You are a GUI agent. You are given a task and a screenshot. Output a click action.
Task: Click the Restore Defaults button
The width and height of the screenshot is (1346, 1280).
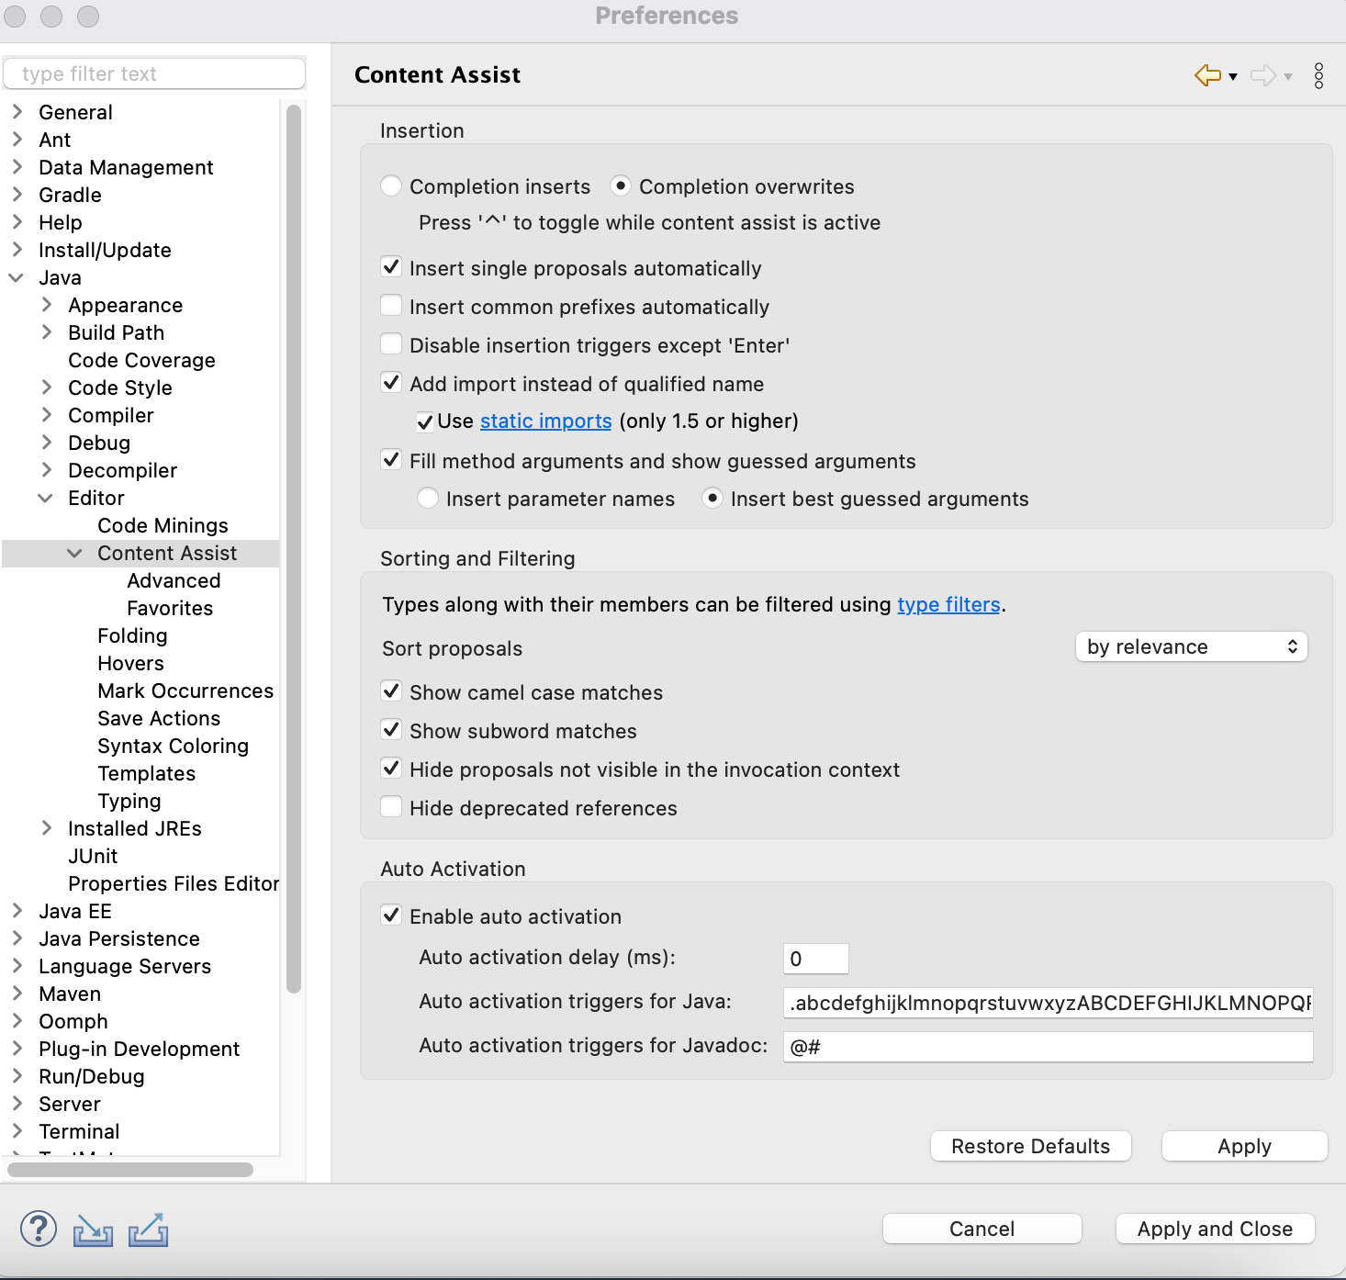pyautogui.click(x=1030, y=1146)
